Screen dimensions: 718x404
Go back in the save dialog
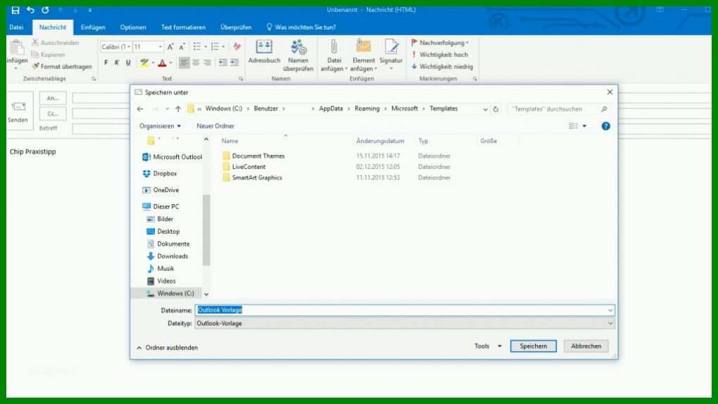140,109
